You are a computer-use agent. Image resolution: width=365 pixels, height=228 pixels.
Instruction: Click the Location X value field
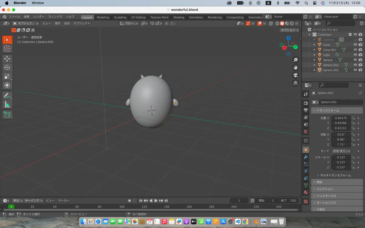(x=341, y=118)
